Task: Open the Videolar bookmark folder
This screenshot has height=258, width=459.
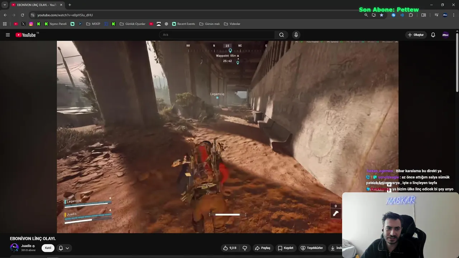Action: (232, 24)
